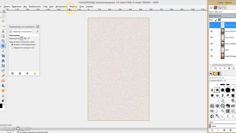
Task: Adjust the brush spacing slider
Action: (223, 126)
